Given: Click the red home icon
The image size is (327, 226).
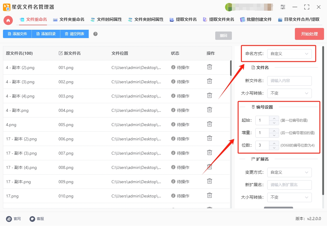Looking at the screenshot, I should [8, 21].
